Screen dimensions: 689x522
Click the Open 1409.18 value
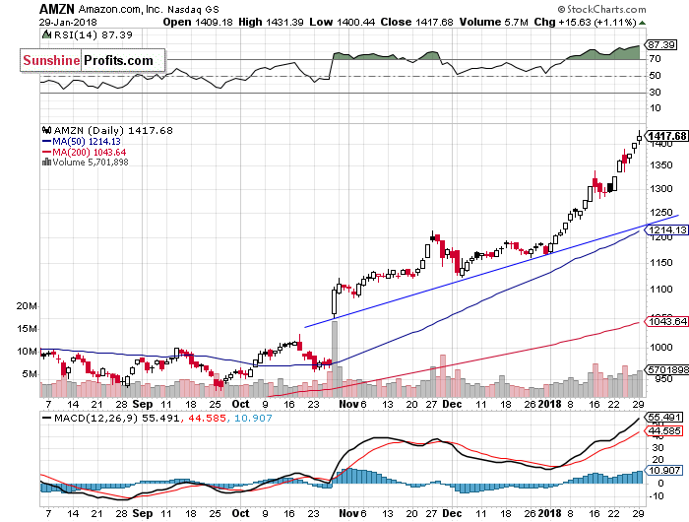tap(197, 22)
